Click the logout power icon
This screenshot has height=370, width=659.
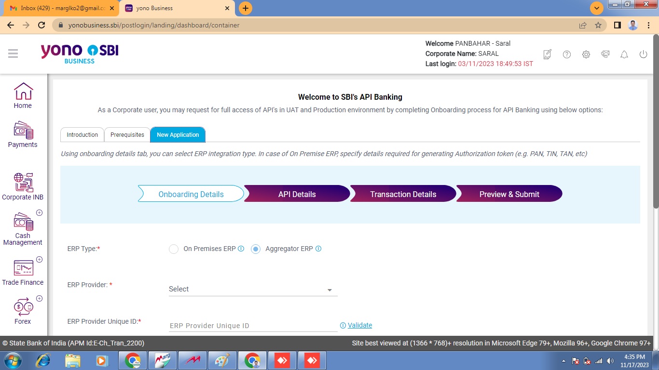click(643, 54)
